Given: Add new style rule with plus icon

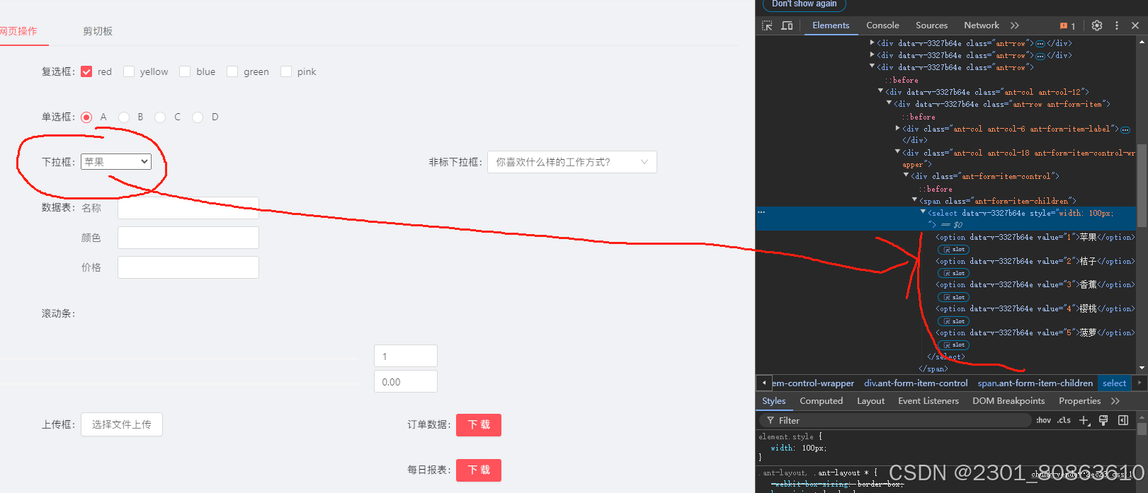Looking at the screenshot, I should 1084,420.
